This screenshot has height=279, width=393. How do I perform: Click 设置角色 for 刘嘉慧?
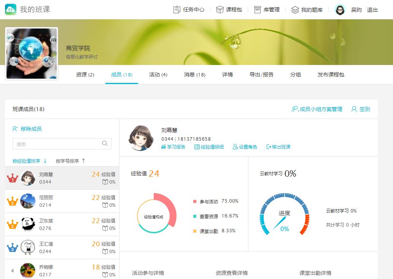245,147
